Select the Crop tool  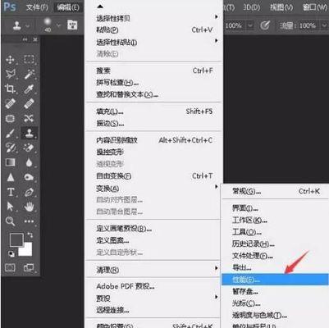click(x=10, y=89)
